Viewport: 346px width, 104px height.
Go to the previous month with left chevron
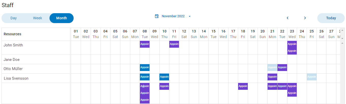(288, 18)
